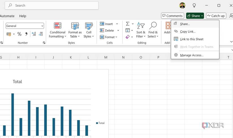
Task: Select Copy Link... menu item
Action: pyautogui.click(x=195, y=32)
